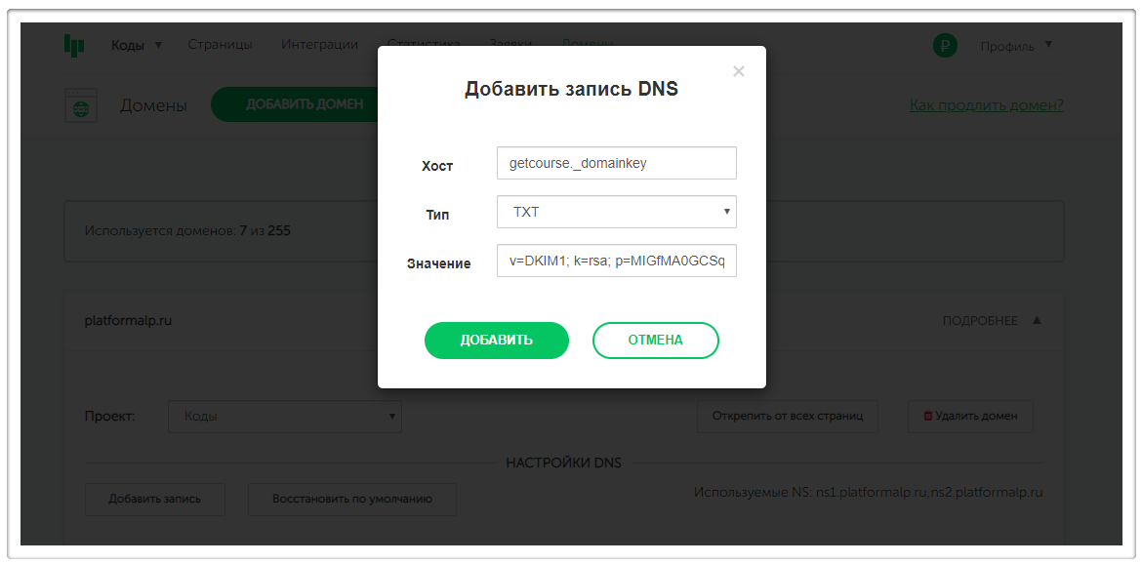
Task: Click the trash icon on Удалить домен
Action: [x=928, y=417]
